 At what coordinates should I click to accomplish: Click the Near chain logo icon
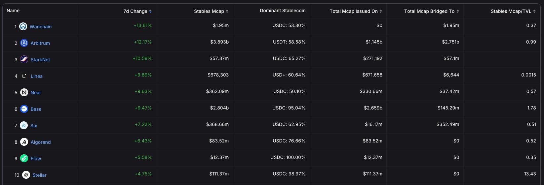[x=24, y=92]
